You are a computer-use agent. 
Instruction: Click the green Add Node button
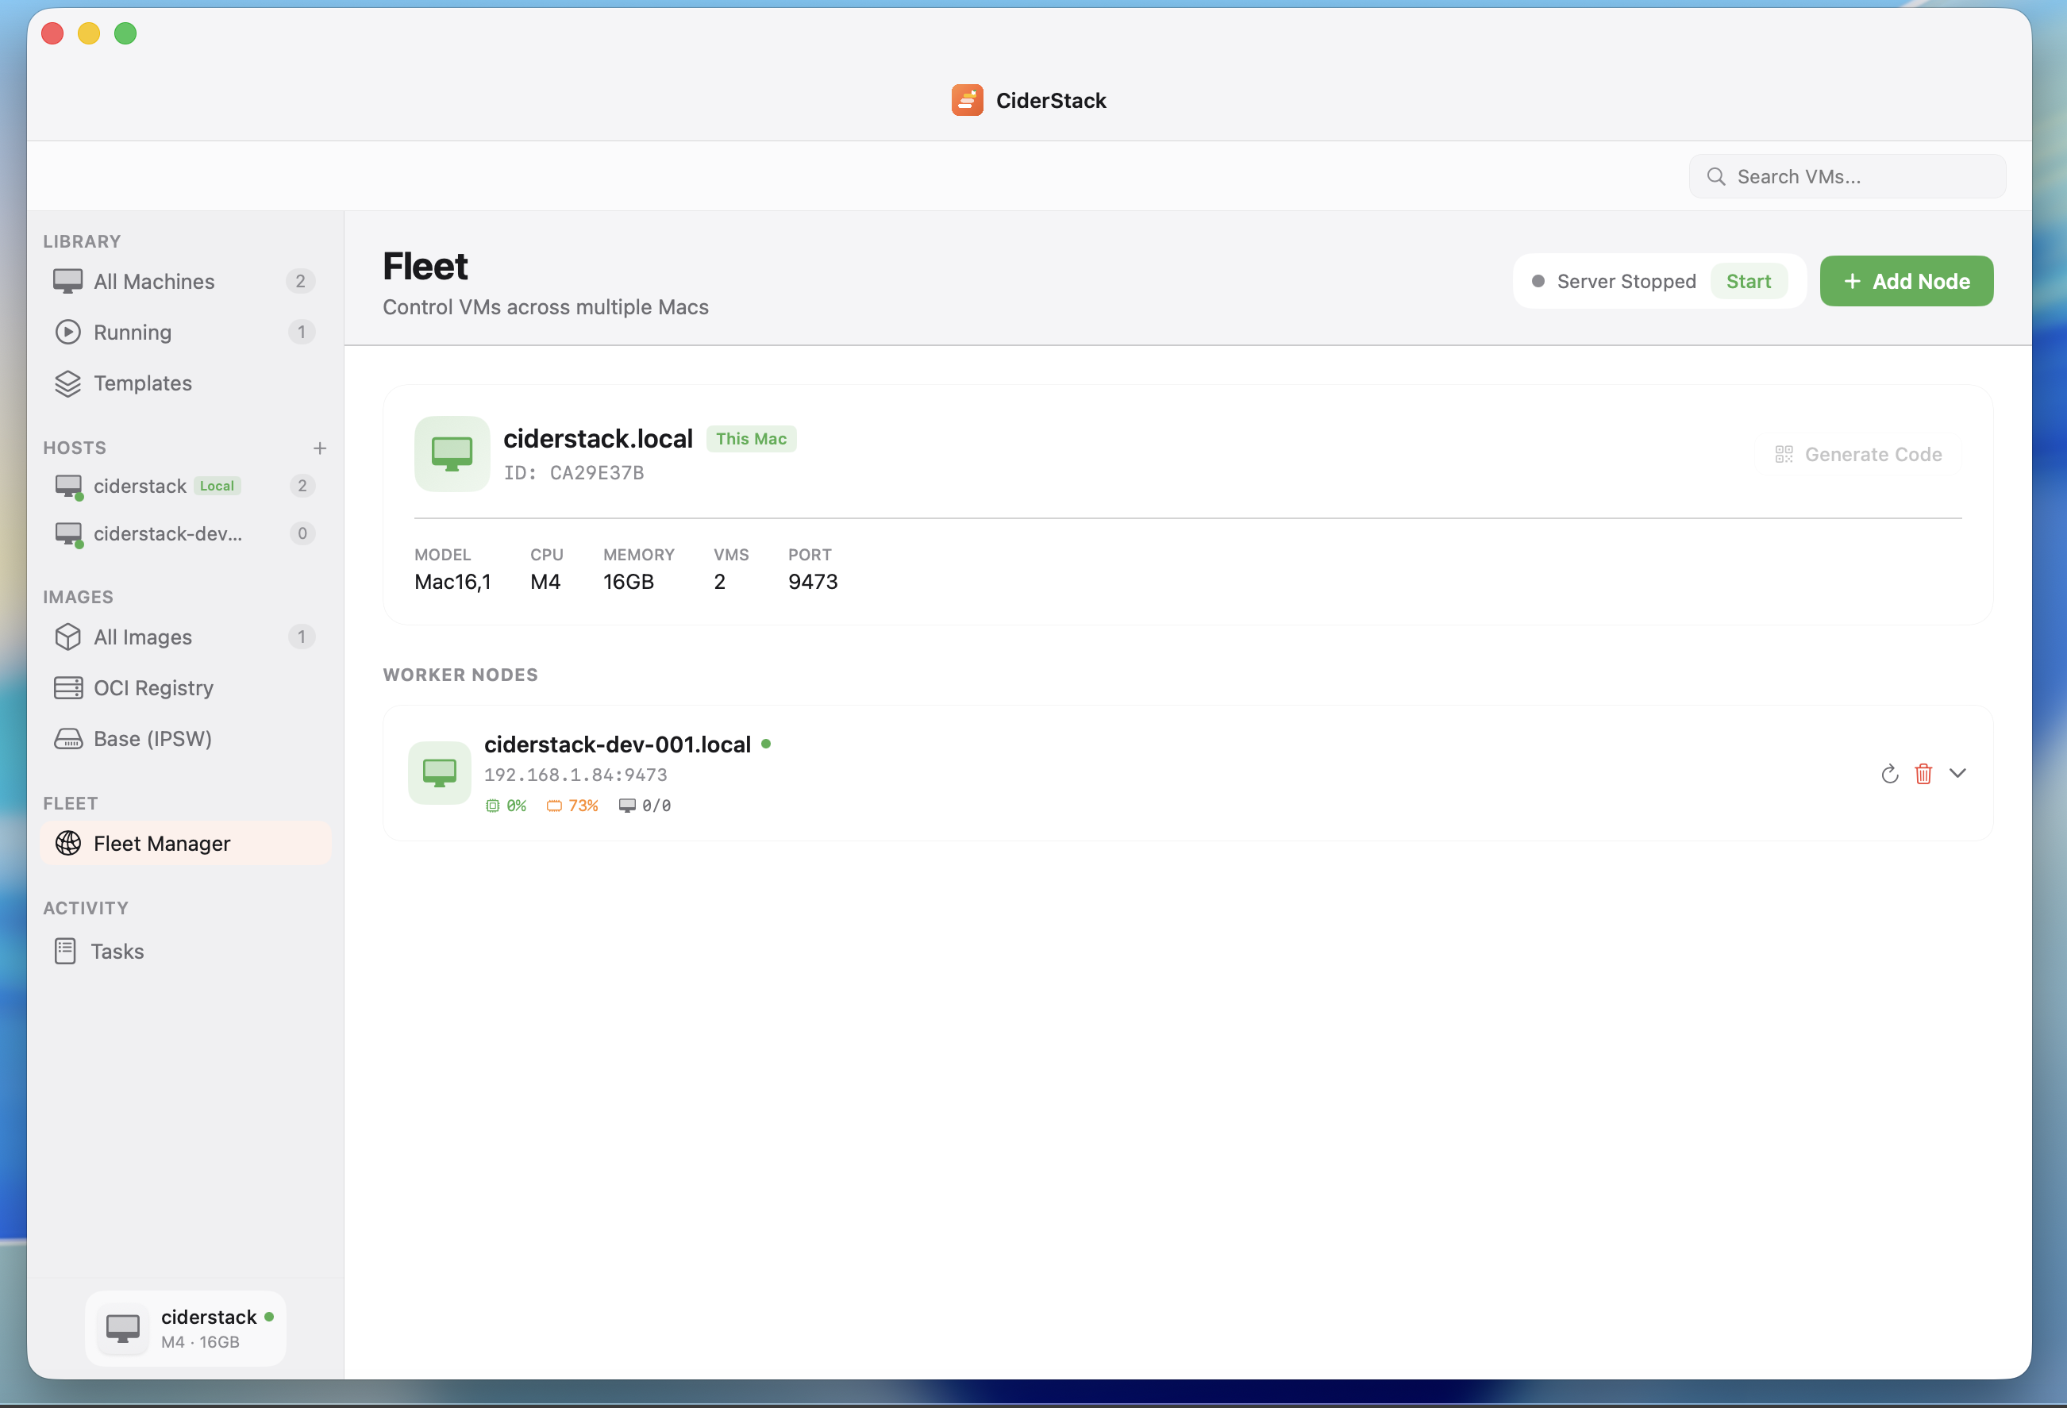1906,281
